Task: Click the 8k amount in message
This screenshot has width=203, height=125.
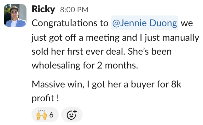Action: (176, 84)
